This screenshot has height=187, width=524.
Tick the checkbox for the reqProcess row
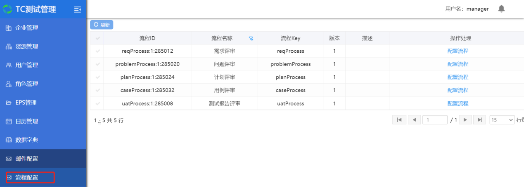[x=97, y=51]
